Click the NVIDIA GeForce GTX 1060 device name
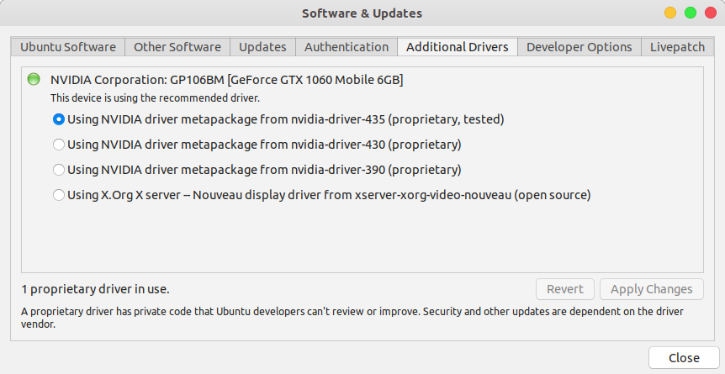The height and width of the screenshot is (374, 725). point(226,81)
